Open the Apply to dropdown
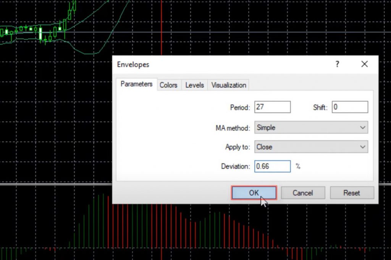The width and height of the screenshot is (391, 260). coord(311,147)
